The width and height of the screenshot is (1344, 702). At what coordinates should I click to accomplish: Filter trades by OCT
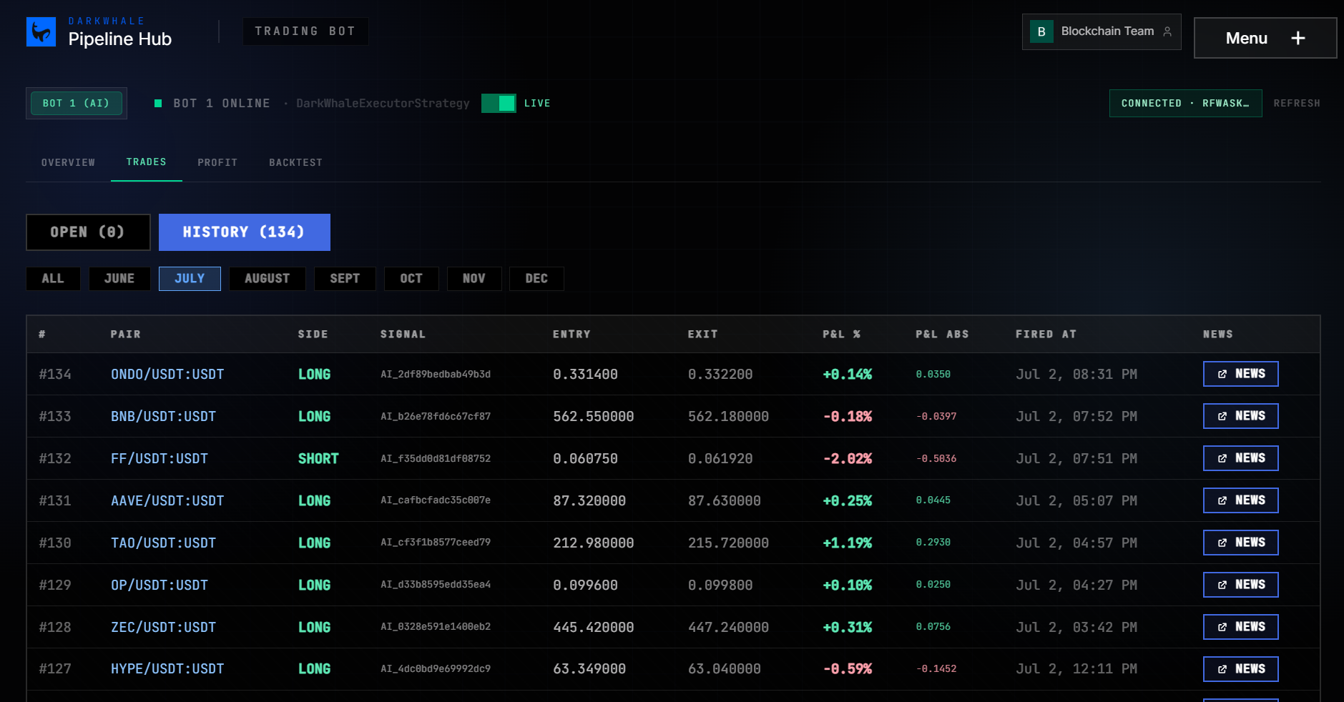click(x=411, y=279)
